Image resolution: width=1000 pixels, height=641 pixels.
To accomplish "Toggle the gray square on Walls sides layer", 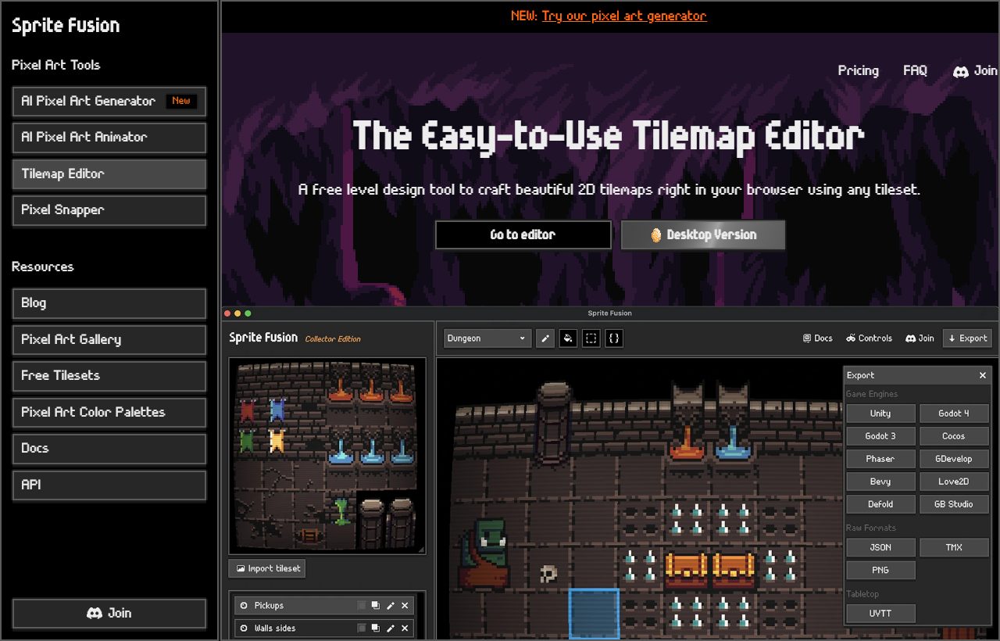I will coord(361,628).
